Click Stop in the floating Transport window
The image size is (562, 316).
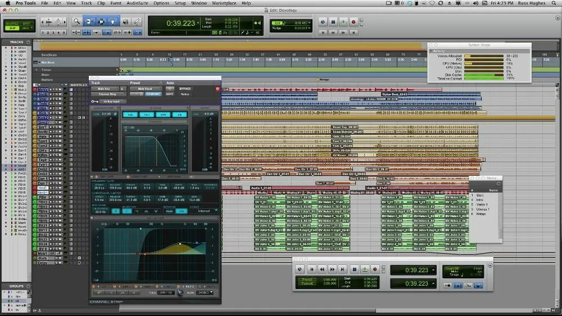click(x=355, y=269)
